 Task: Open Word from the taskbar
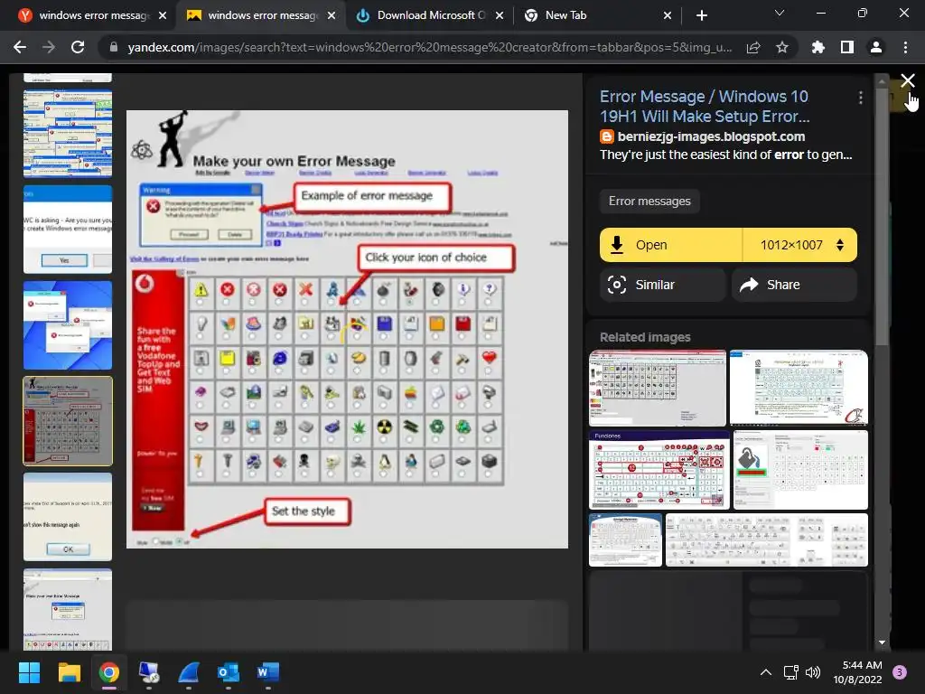pos(267,672)
